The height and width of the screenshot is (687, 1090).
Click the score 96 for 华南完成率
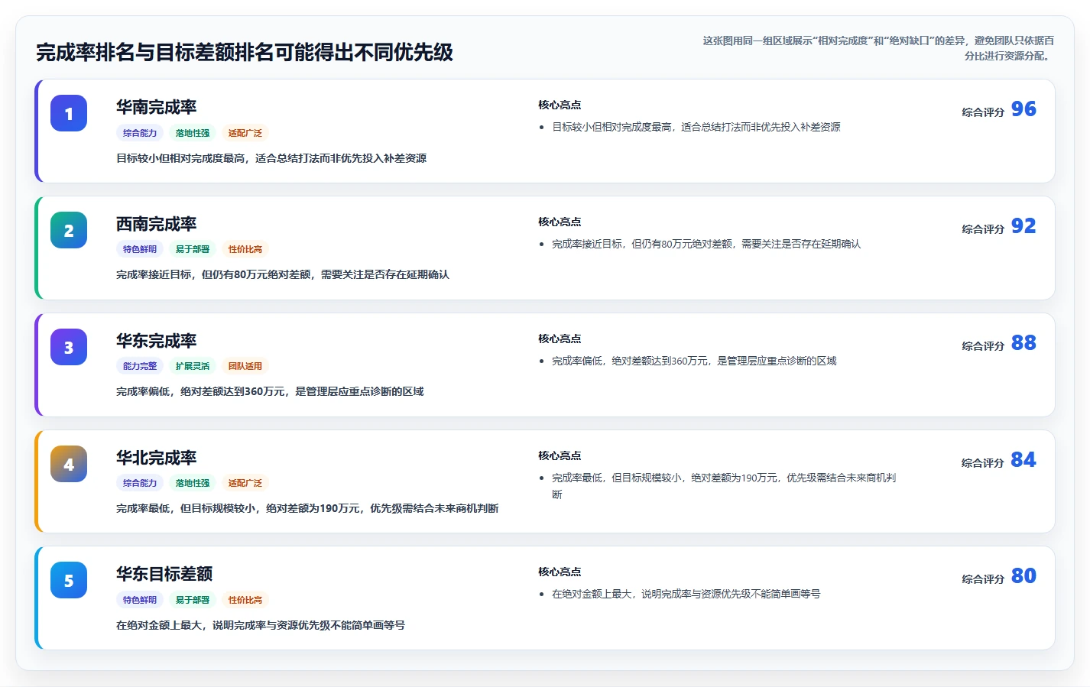1023,109
